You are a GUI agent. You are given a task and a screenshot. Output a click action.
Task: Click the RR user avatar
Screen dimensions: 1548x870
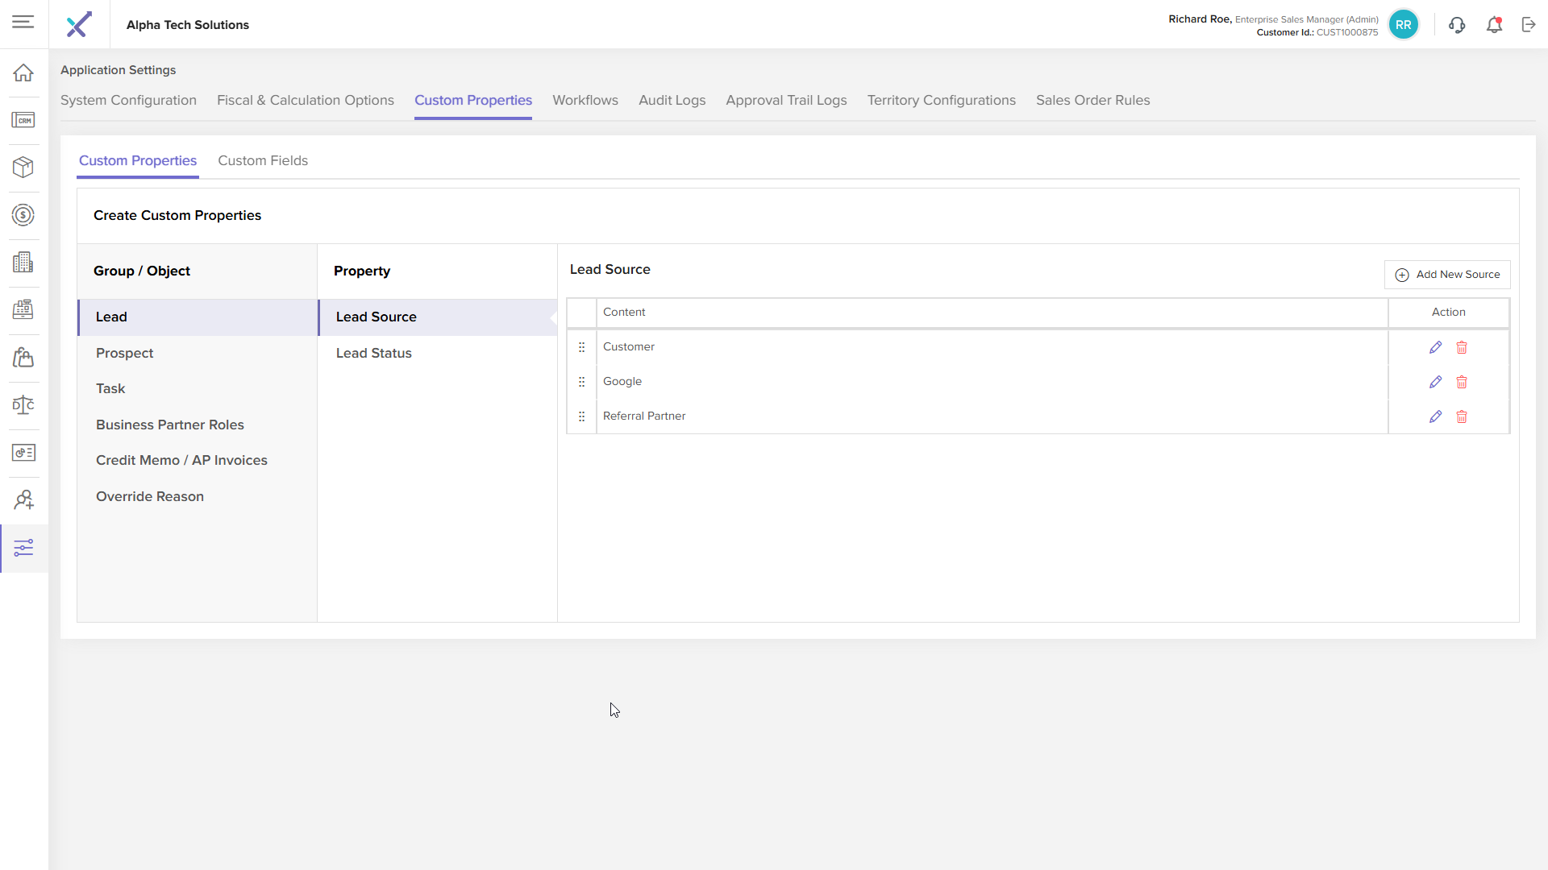(x=1403, y=25)
